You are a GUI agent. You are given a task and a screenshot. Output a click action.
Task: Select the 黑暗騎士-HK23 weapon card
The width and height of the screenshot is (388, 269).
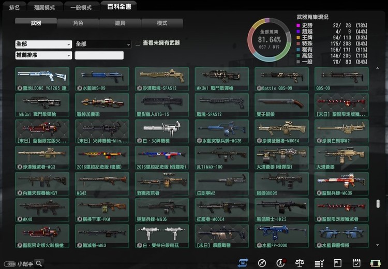pos(281,210)
